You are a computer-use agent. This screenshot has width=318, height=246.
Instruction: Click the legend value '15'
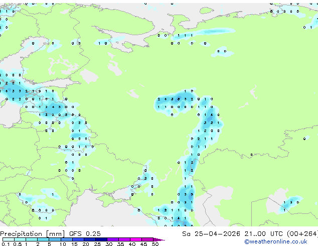(x=74, y=244)
